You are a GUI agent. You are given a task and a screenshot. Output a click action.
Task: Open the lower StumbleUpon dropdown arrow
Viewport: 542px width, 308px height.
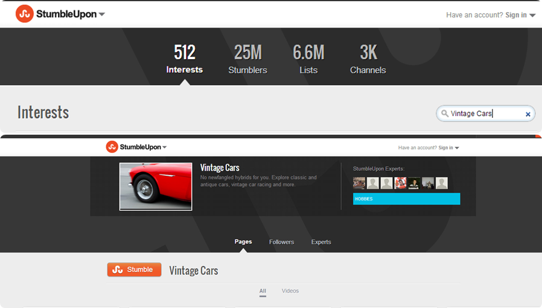(x=165, y=147)
